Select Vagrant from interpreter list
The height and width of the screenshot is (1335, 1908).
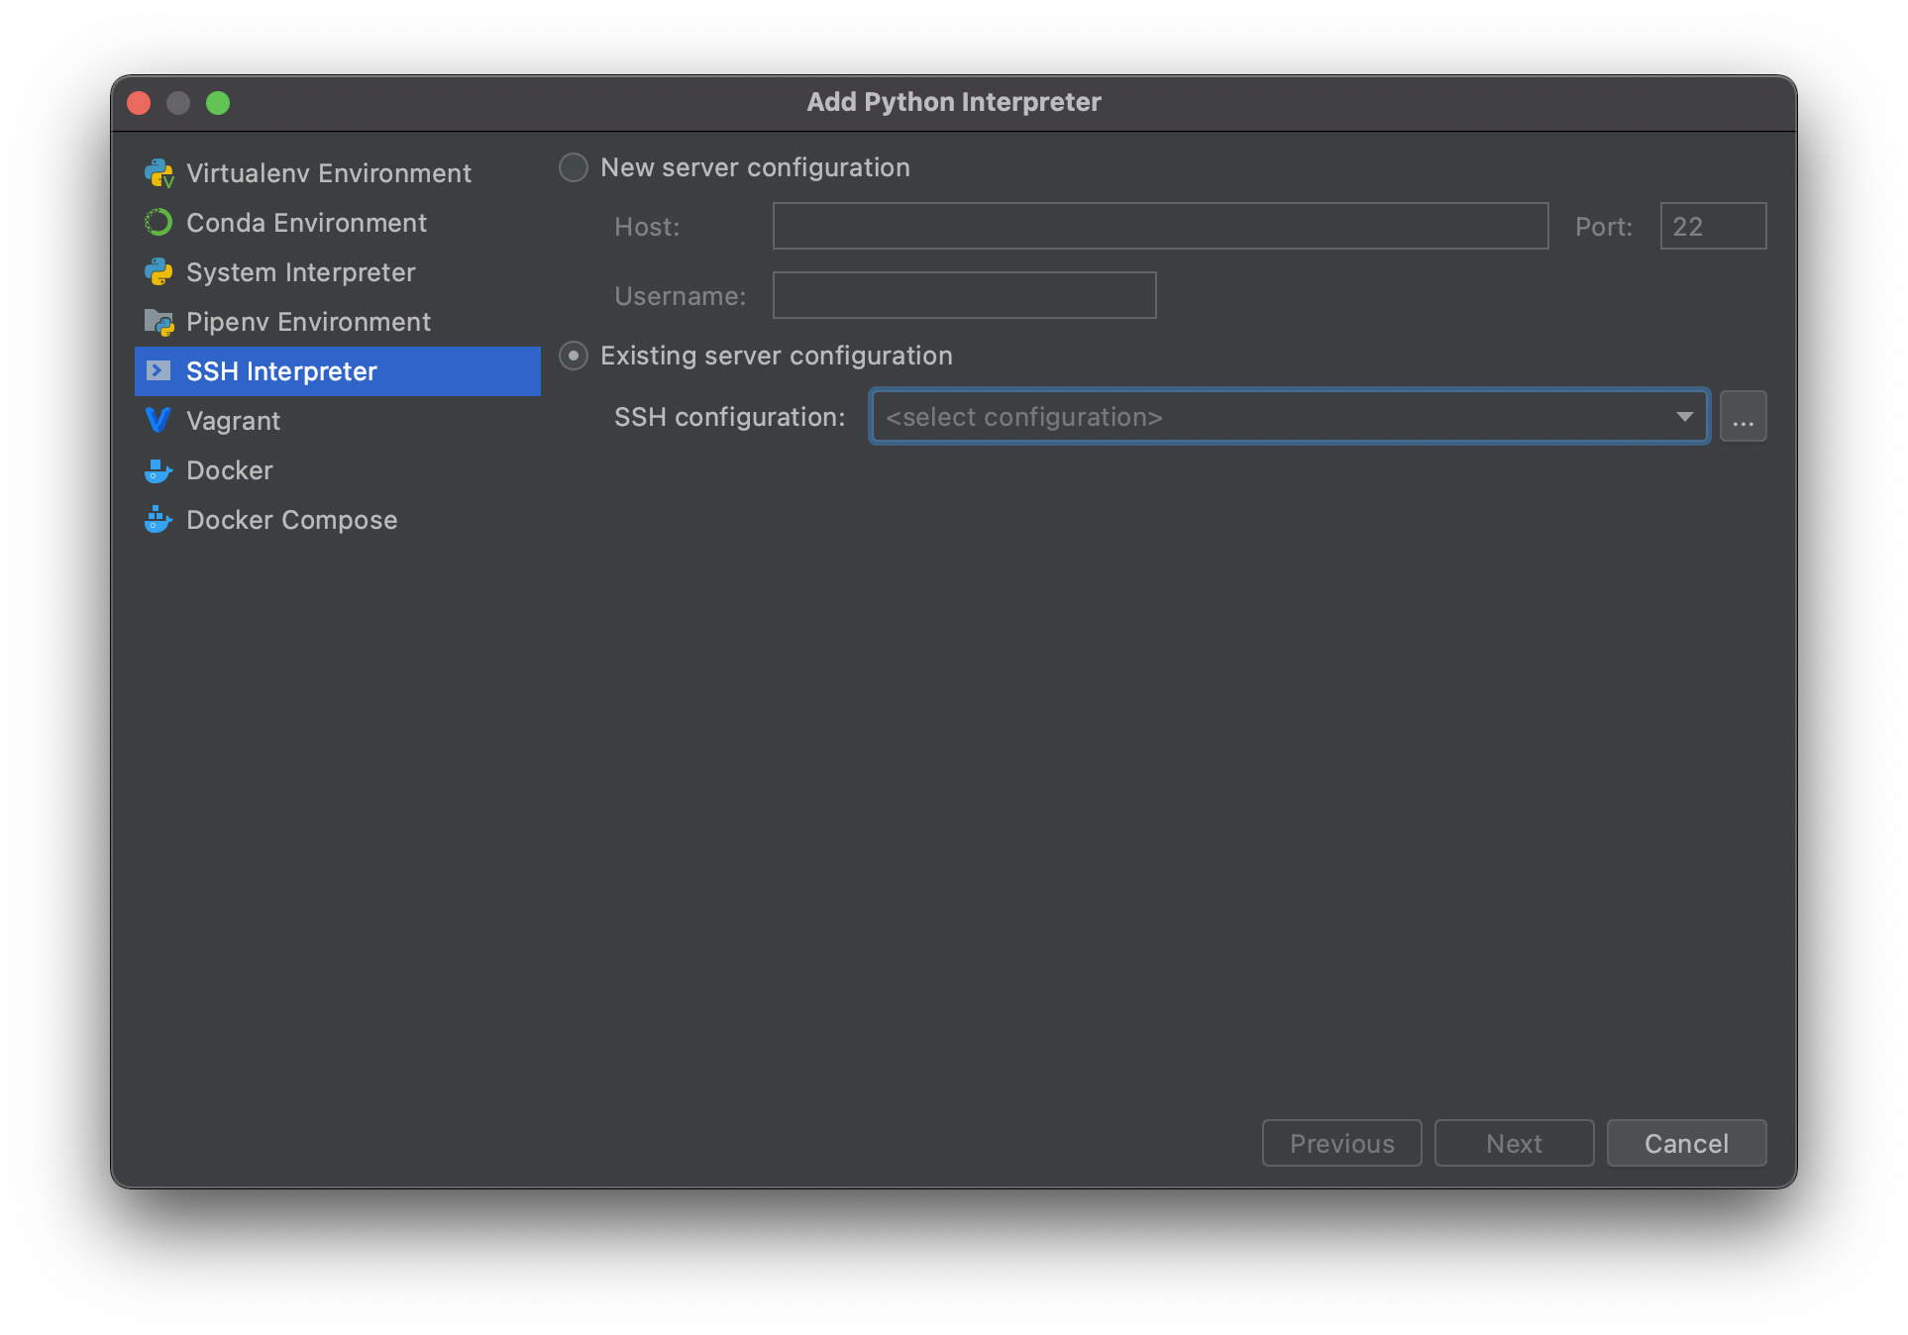point(232,420)
